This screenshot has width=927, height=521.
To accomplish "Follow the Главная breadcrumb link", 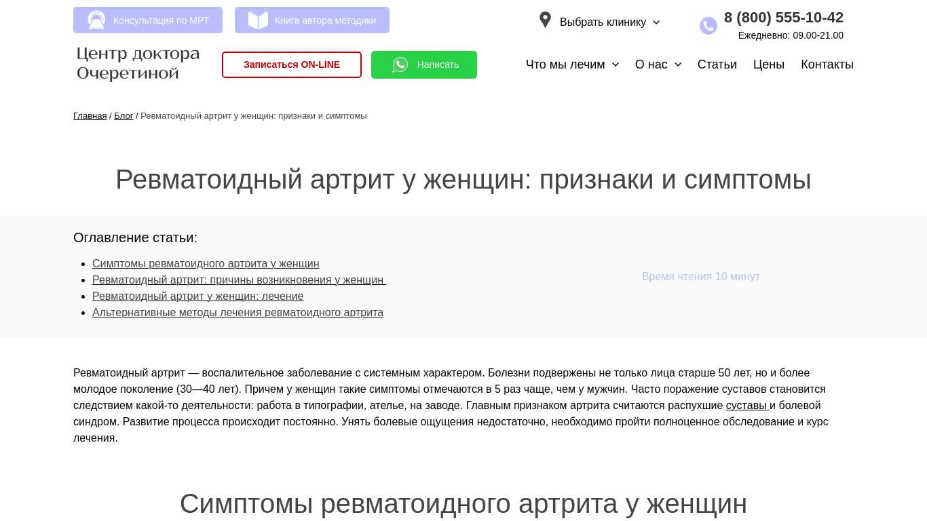I will 90,116.
